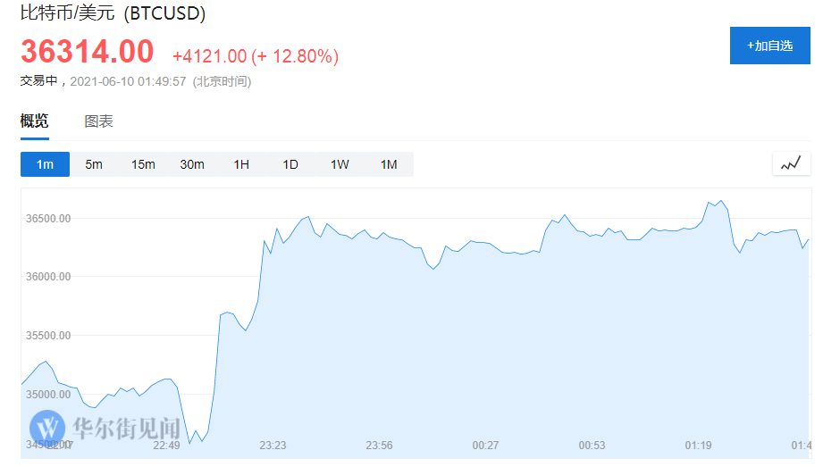Click the 01:19 time axis marker
Image resolution: width=823 pixels, height=467 pixels.
pos(699,445)
